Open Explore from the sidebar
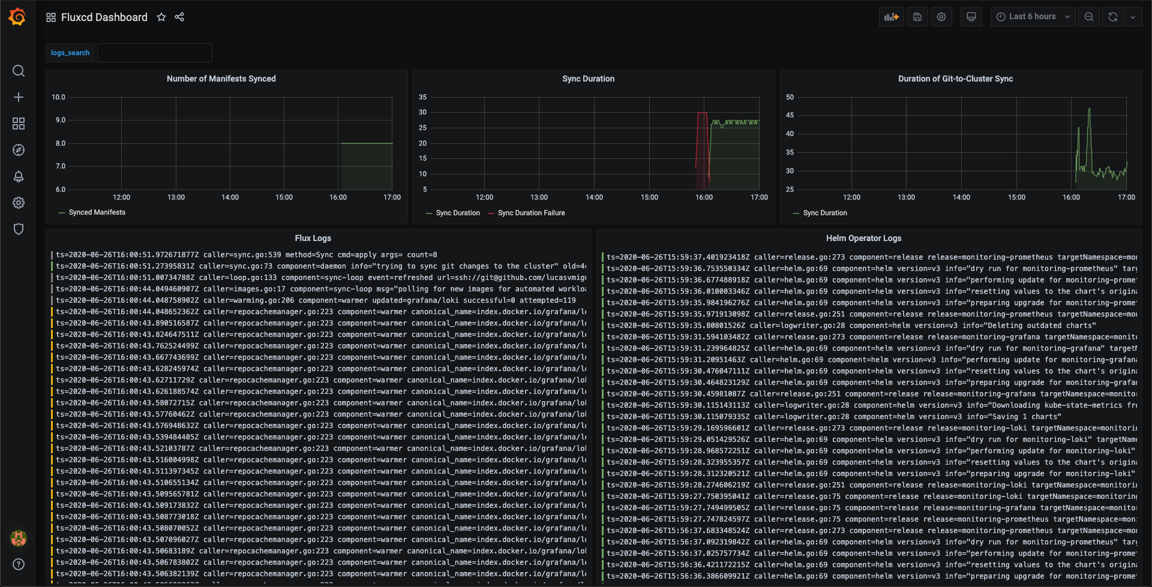 coord(19,150)
